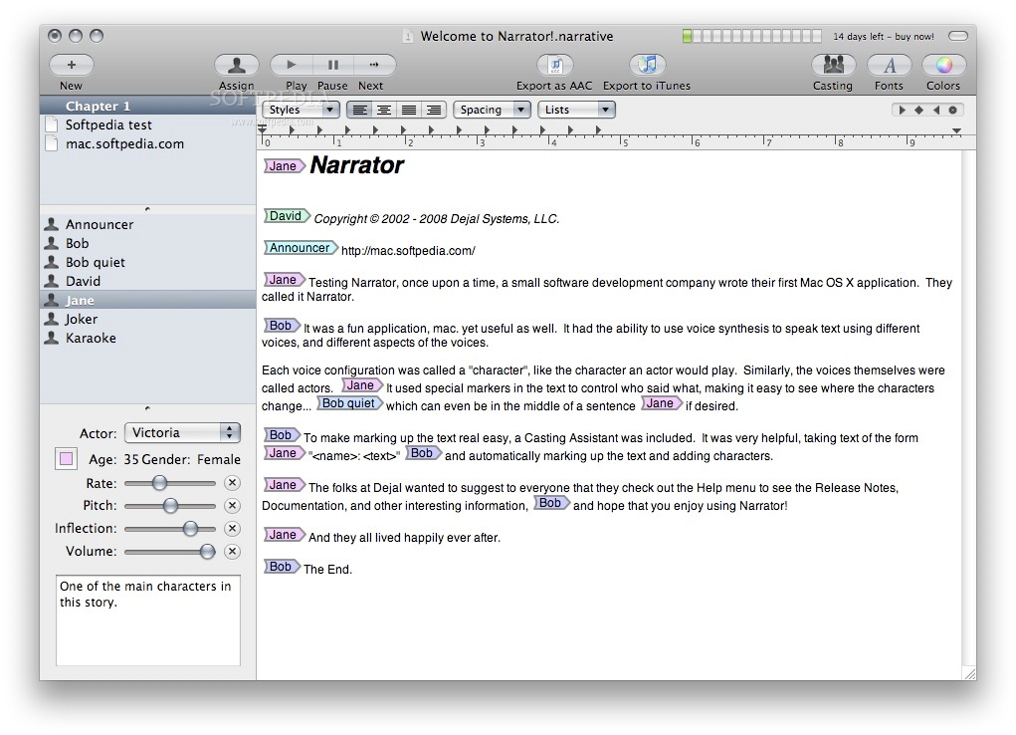Open the Softpedia test document

click(x=147, y=124)
